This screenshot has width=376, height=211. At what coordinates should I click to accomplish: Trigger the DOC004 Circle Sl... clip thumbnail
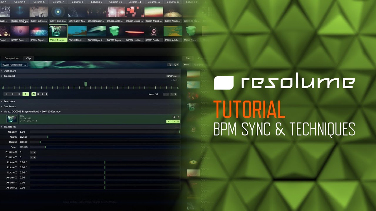click(58, 12)
